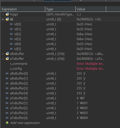
Task: Click the {...} value of hqspi
Action: (x=79, y=14)
